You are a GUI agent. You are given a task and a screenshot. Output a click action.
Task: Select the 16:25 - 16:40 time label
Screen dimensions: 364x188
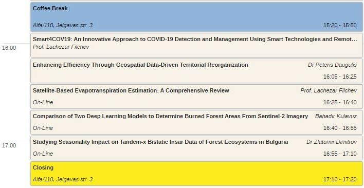tap(340, 102)
